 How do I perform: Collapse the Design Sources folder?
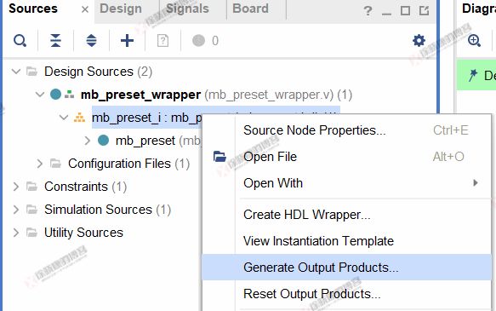coord(16,72)
